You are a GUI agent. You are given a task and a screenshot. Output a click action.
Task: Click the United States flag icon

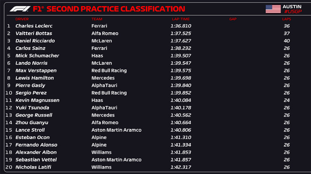click(273, 9)
